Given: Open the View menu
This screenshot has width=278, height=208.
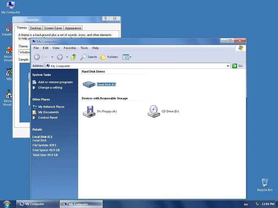Looking at the screenshot, I should pyautogui.click(x=56, y=48).
